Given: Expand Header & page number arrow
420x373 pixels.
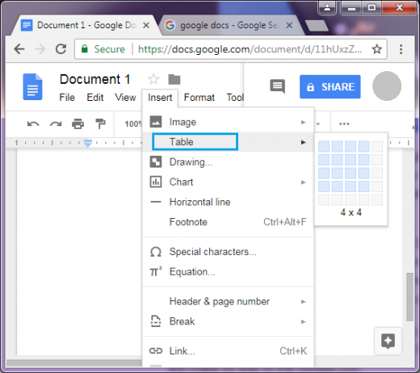Looking at the screenshot, I should point(303,302).
